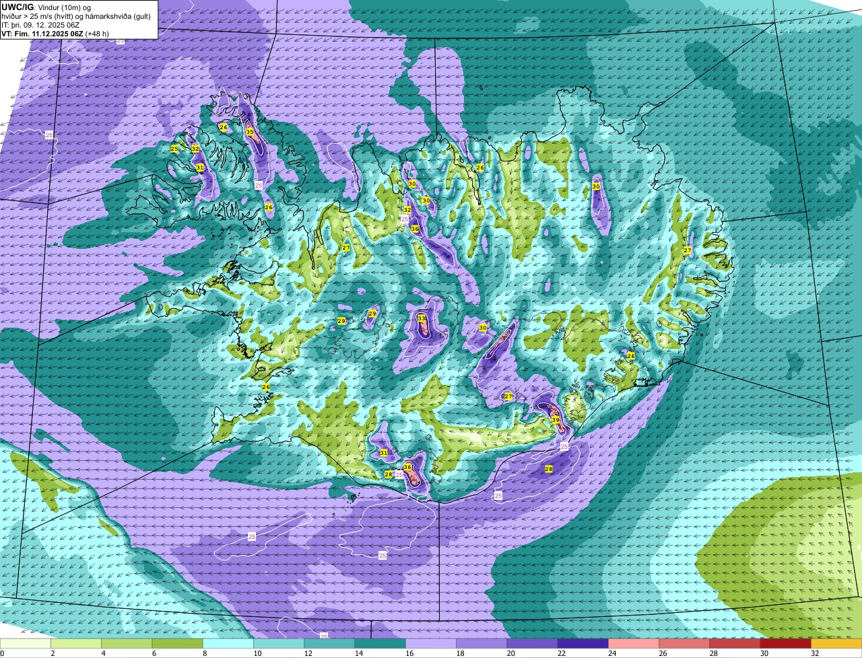Image resolution: width=862 pixels, height=658 pixels.
Task: Click the title line "UWC/IG: Vindur (10m) og"
Action: point(46,7)
